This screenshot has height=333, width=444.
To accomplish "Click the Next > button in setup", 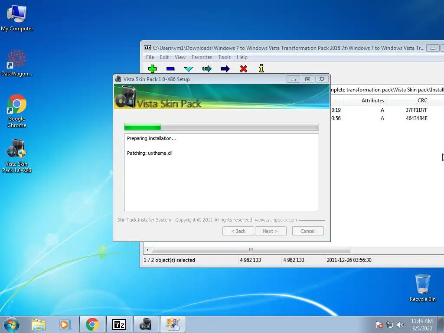I will pyautogui.click(x=271, y=231).
